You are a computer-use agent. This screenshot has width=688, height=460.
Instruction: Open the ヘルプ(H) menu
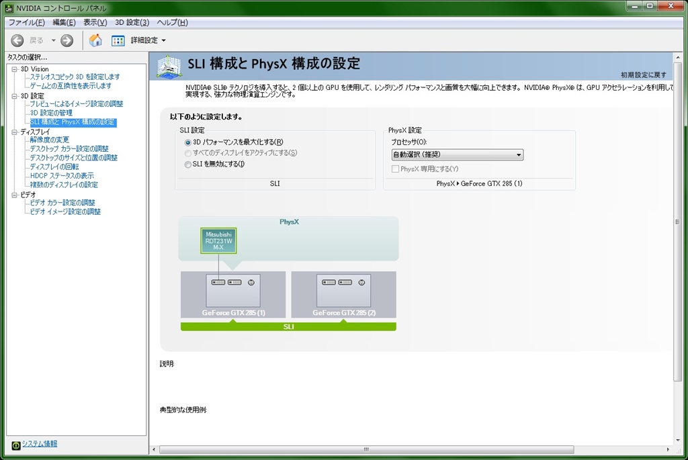(173, 22)
